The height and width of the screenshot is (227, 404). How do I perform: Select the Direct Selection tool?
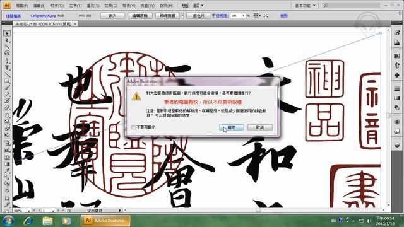[7, 40]
